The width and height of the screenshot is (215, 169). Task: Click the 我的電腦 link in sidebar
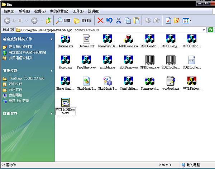tap(16, 95)
